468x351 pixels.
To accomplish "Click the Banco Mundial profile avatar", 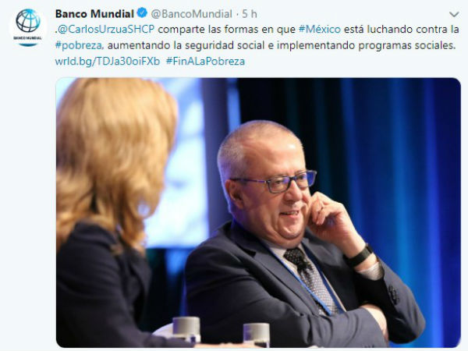I will 28,28.
